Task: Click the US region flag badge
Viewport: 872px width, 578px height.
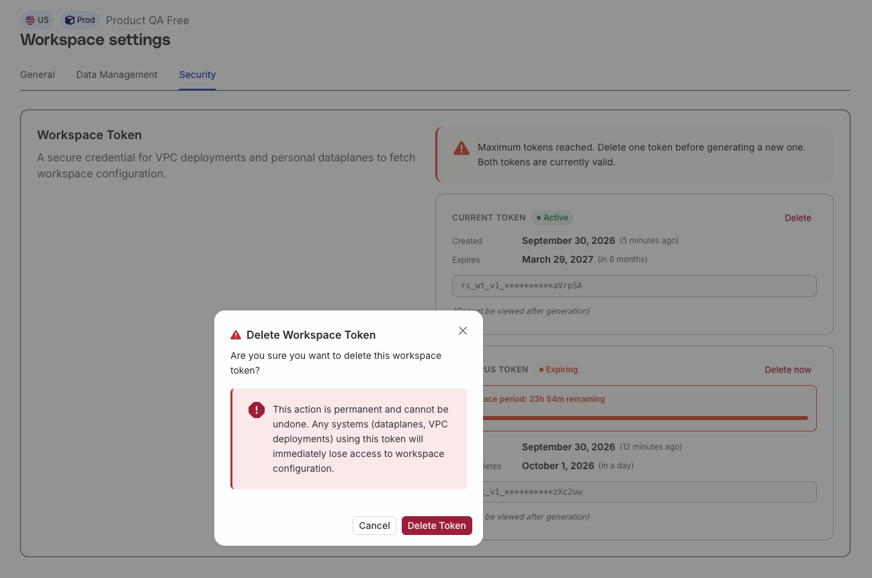Action: click(37, 20)
